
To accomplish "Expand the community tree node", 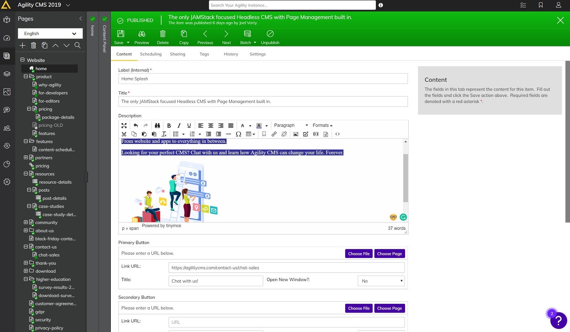I will (x=26, y=222).
